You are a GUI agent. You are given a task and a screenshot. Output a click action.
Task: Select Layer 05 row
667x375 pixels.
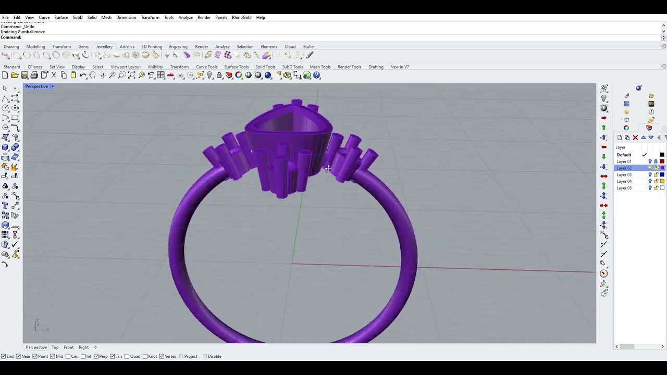tap(640, 188)
